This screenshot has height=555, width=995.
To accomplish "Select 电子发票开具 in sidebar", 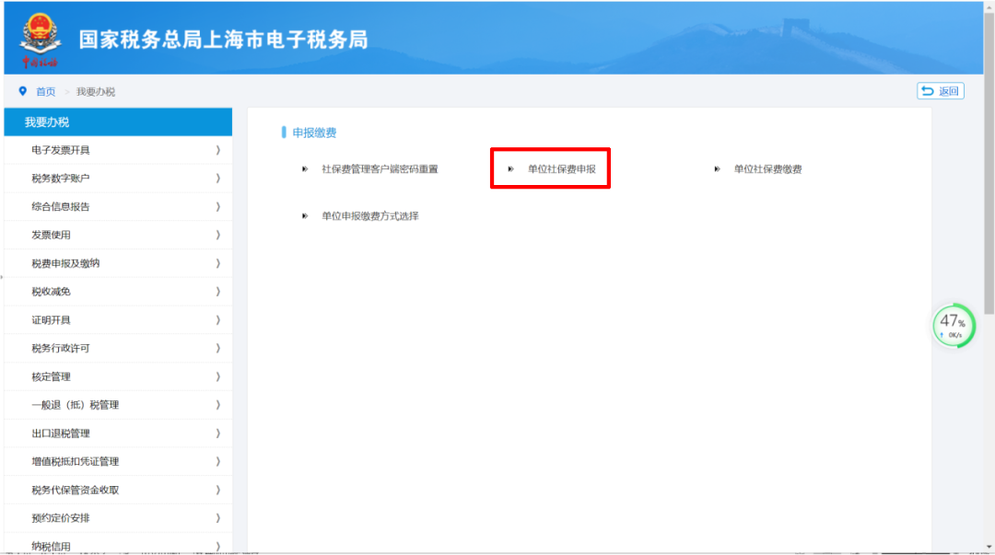I will click(x=118, y=150).
